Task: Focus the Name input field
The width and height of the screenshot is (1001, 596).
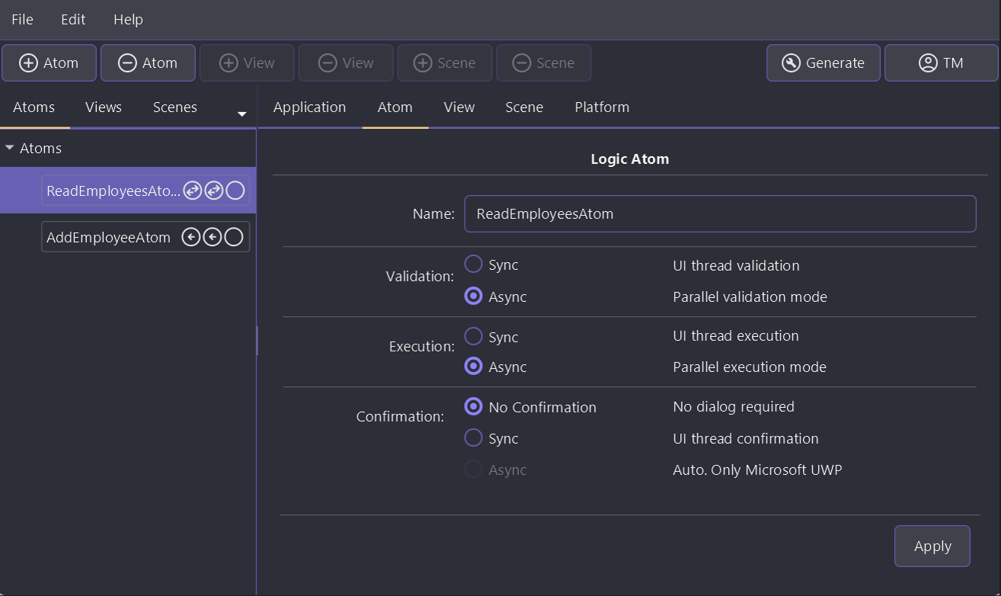Action: coord(720,214)
